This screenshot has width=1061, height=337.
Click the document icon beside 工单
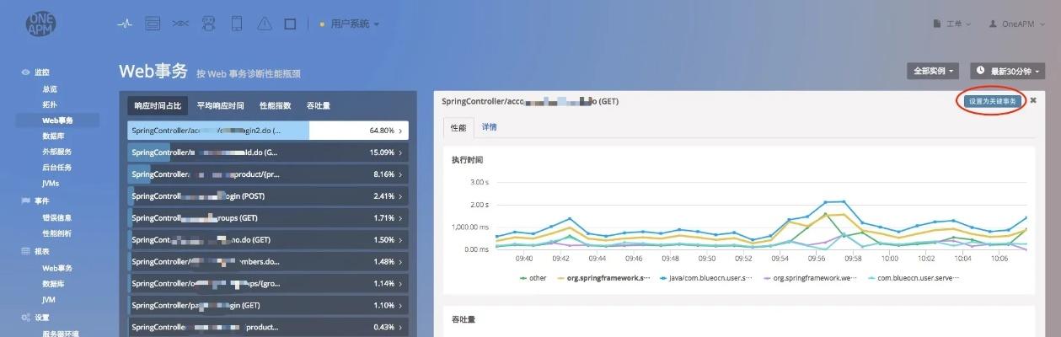938,24
